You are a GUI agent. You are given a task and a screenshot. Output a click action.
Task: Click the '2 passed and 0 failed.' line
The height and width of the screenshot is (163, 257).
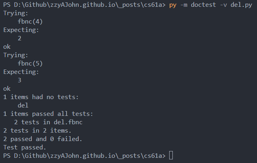(x=42, y=139)
